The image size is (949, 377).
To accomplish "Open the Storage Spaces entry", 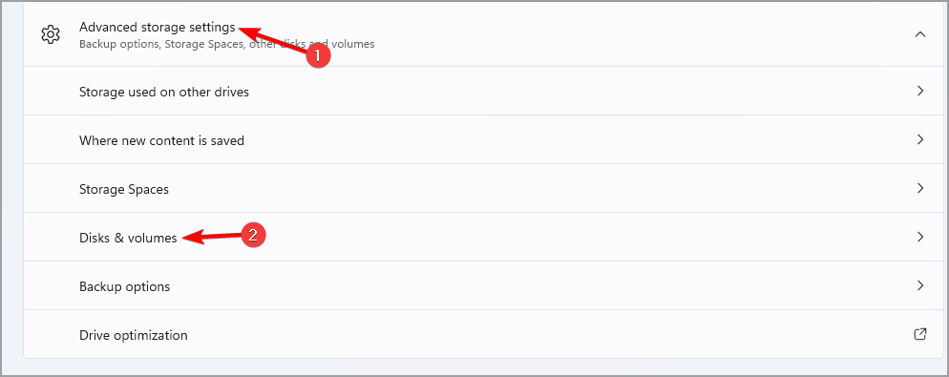I will click(484, 188).
